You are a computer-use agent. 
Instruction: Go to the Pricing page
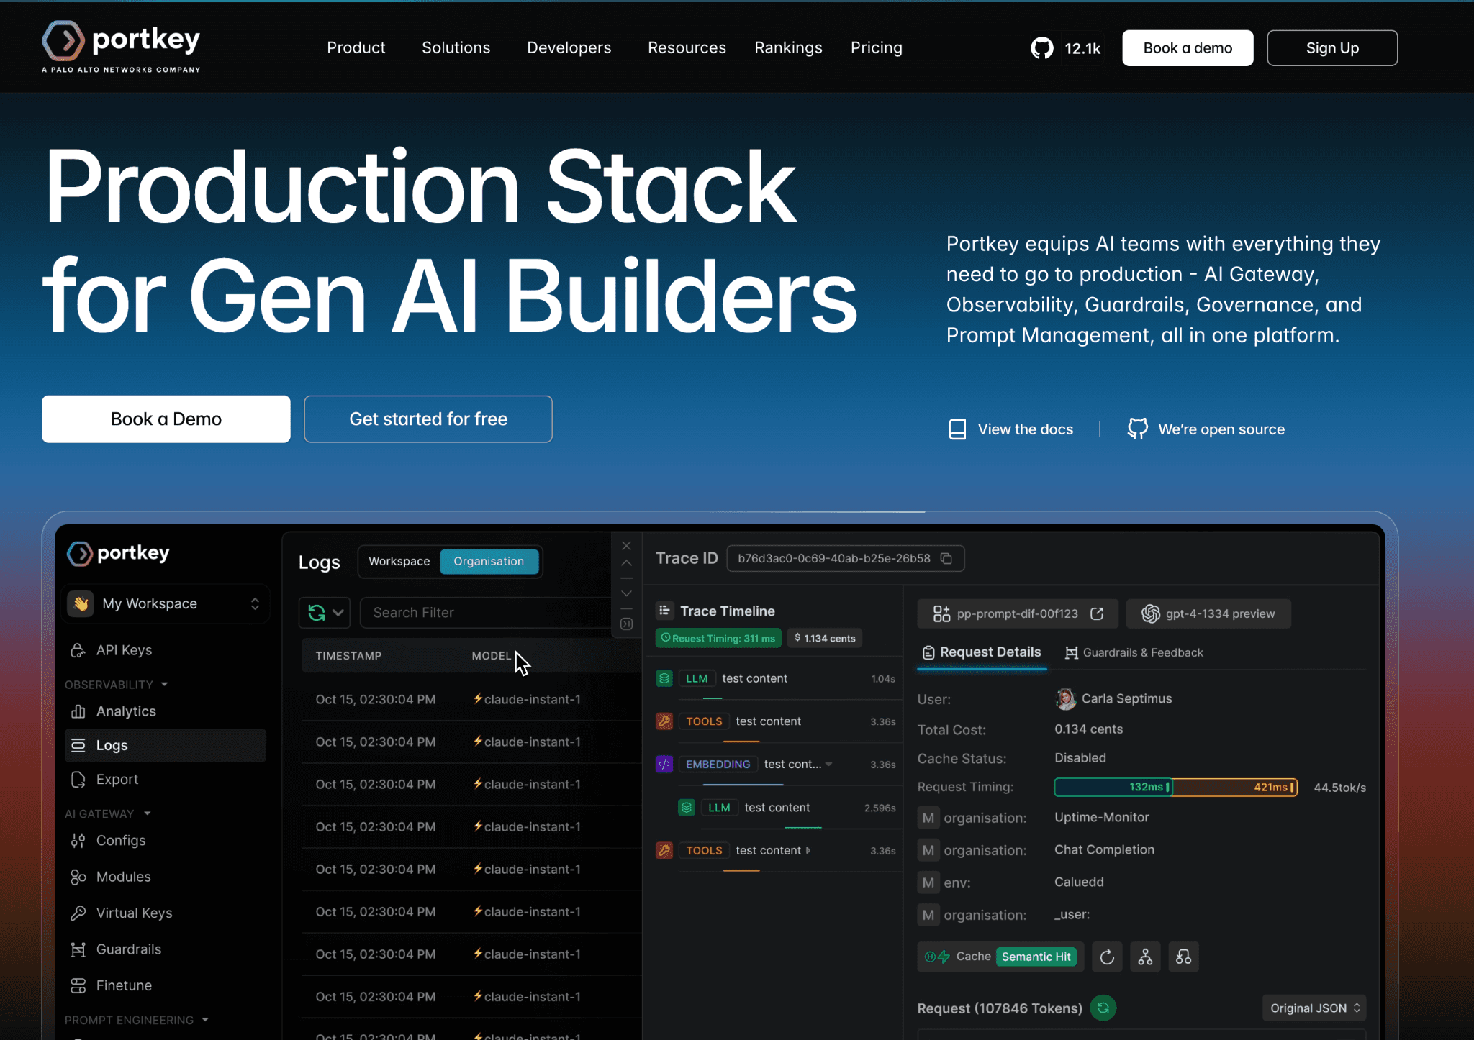[x=876, y=47]
